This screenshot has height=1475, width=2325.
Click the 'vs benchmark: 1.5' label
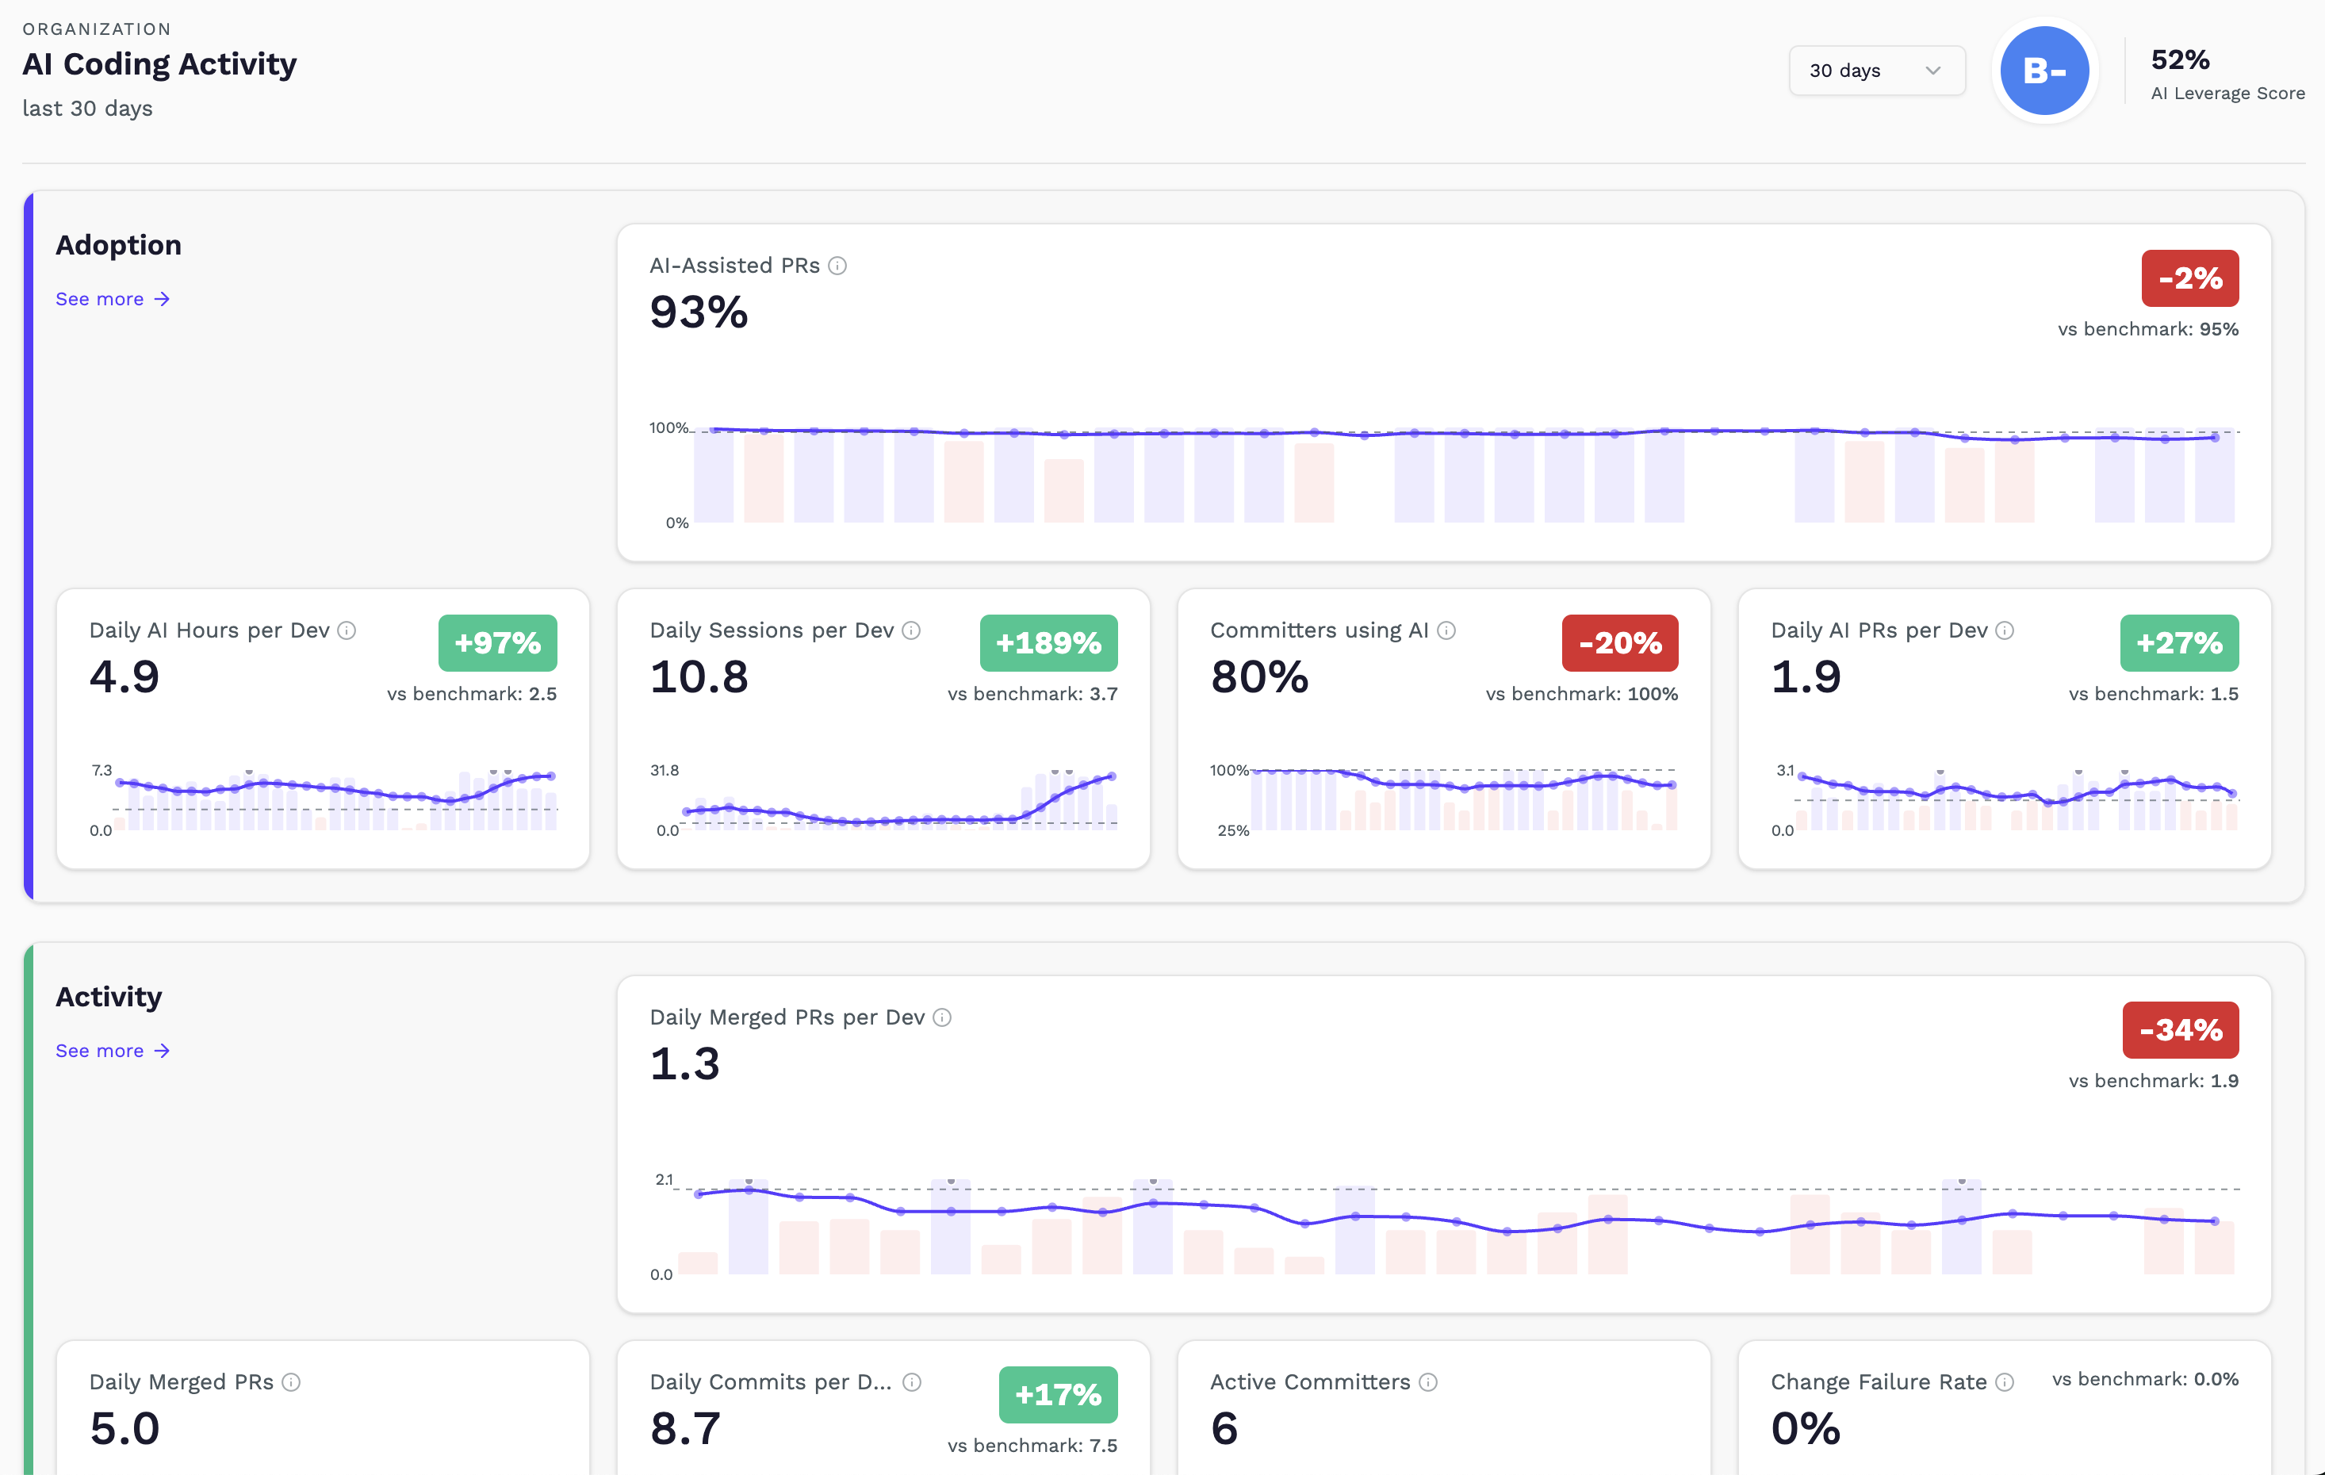[2153, 694]
